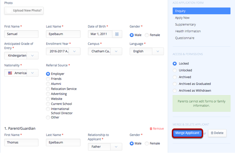Screen dimensions: 235x156
Task: Switch to Health Information form
Action: click(188, 31)
